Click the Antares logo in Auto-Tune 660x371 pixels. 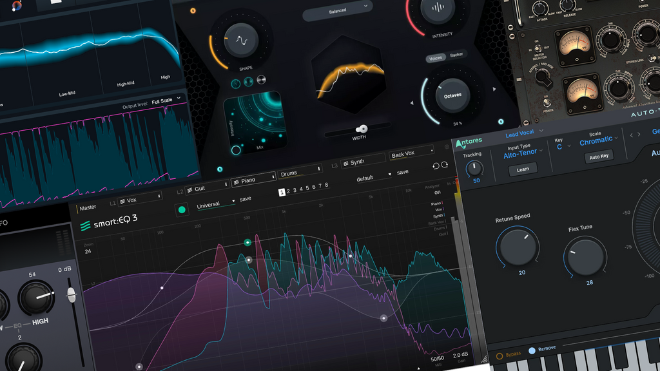click(469, 142)
